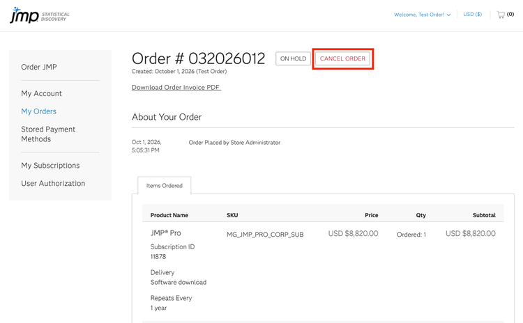The height and width of the screenshot is (323, 523).
Task: Click the Order # 032026012 heading
Action: tap(199, 58)
